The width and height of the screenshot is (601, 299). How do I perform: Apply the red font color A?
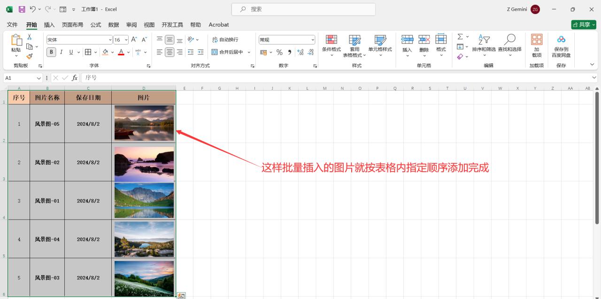point(121,52)
